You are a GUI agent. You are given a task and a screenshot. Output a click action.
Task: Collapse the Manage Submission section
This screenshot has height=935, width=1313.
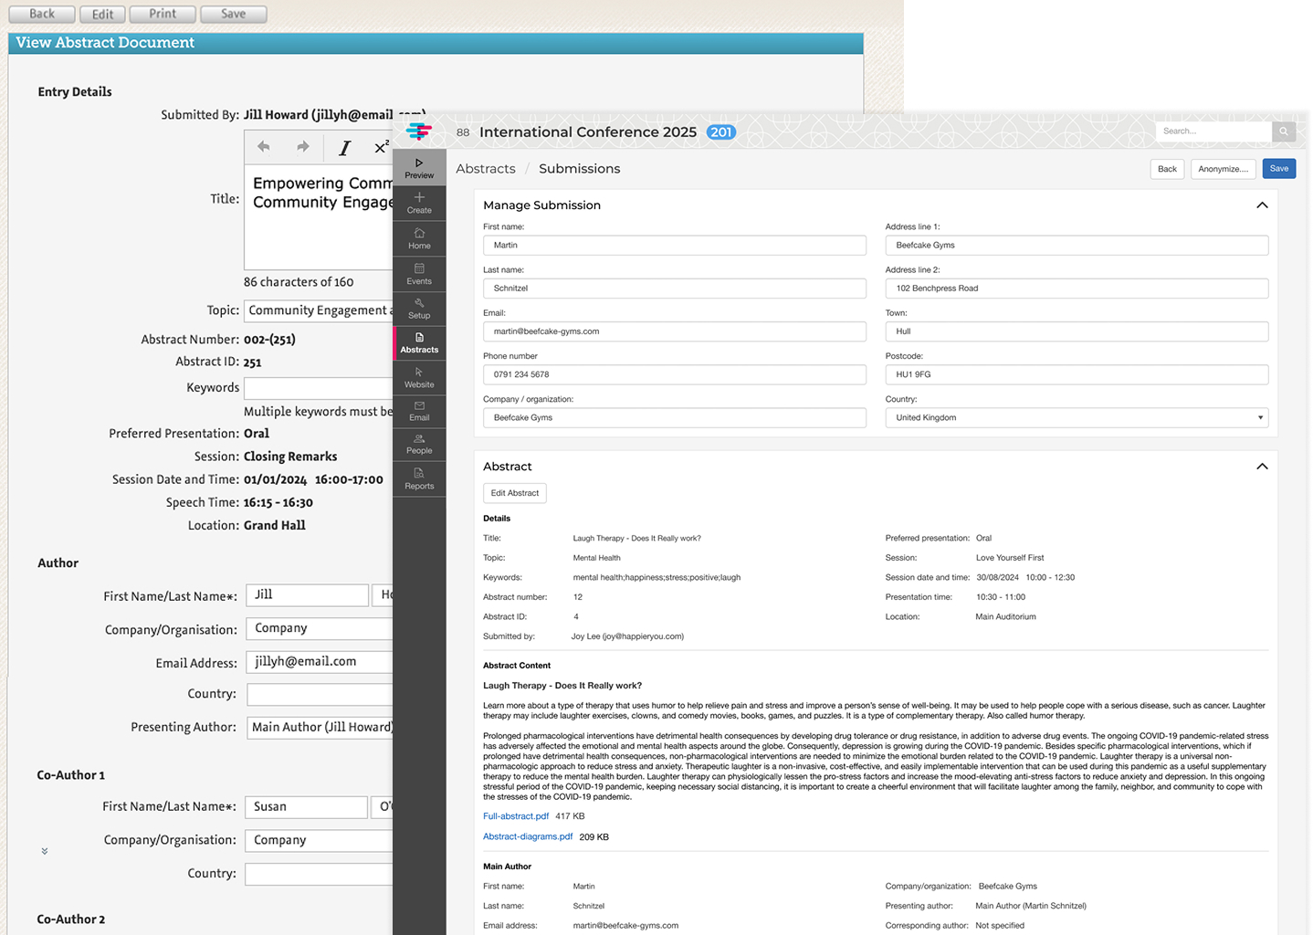pyautogui.click(x=1262, y=205)
